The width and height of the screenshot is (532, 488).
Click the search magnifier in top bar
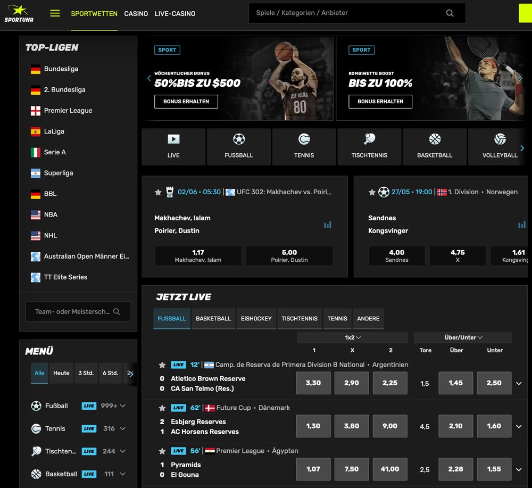[x=450, y=13]
